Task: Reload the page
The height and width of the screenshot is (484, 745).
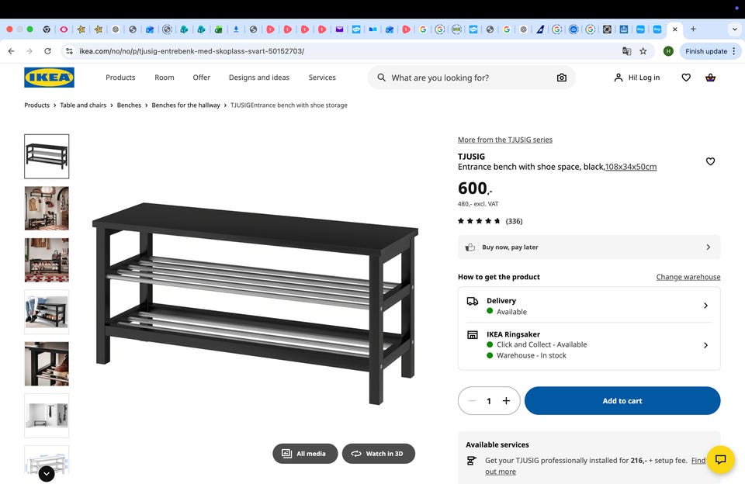Action: click(x=47, y=51)
